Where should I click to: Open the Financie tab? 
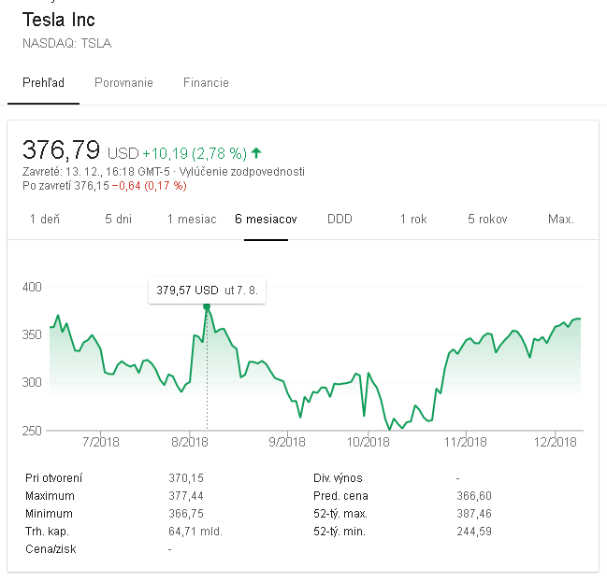(x=206, y=82)
